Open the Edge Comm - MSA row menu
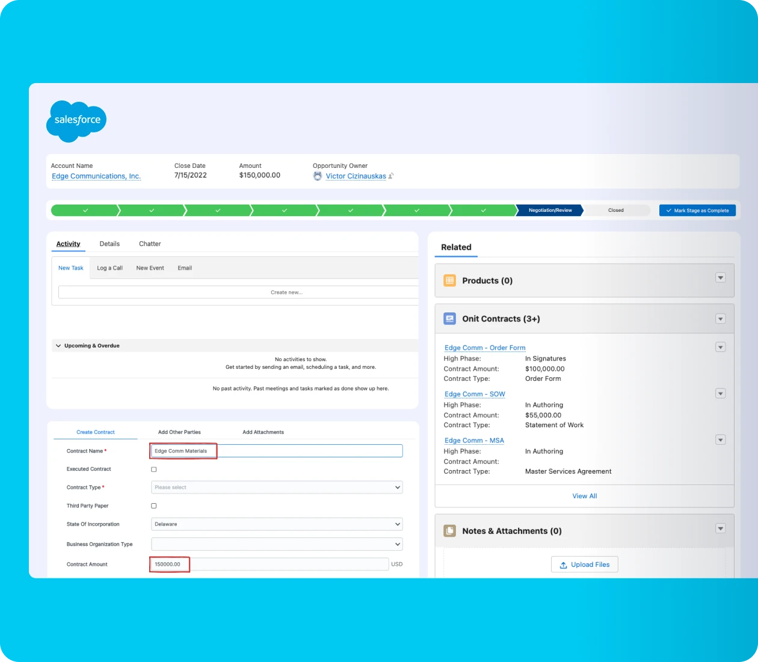This screenshot has width=758, height=662. coord(721,440)
